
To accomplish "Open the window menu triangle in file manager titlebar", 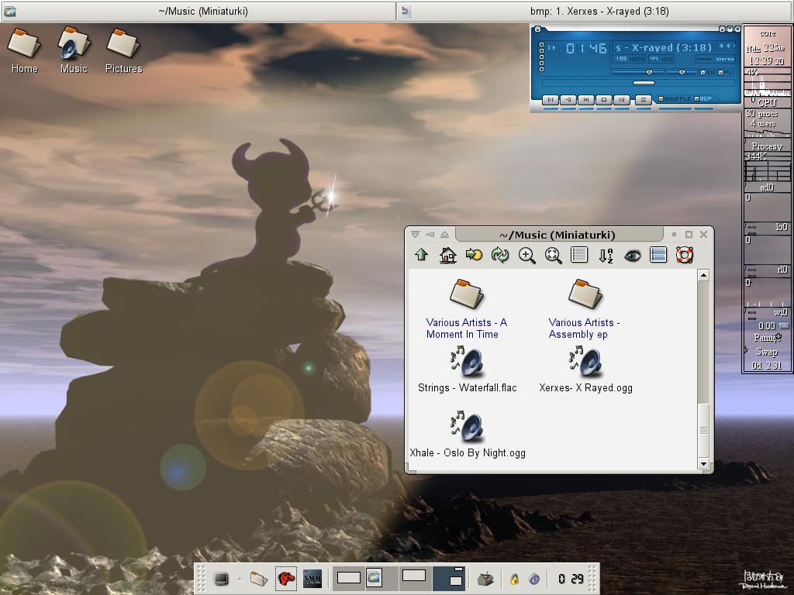I will tap(415, 234).
